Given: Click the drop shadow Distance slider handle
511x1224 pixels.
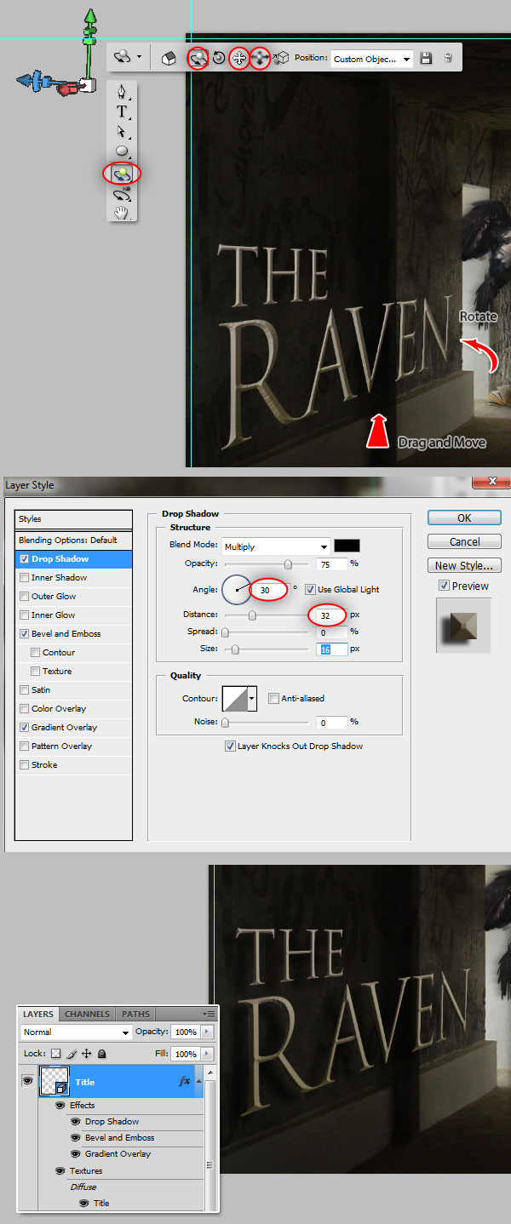Looking at the screenshot, I should point(252,615).
